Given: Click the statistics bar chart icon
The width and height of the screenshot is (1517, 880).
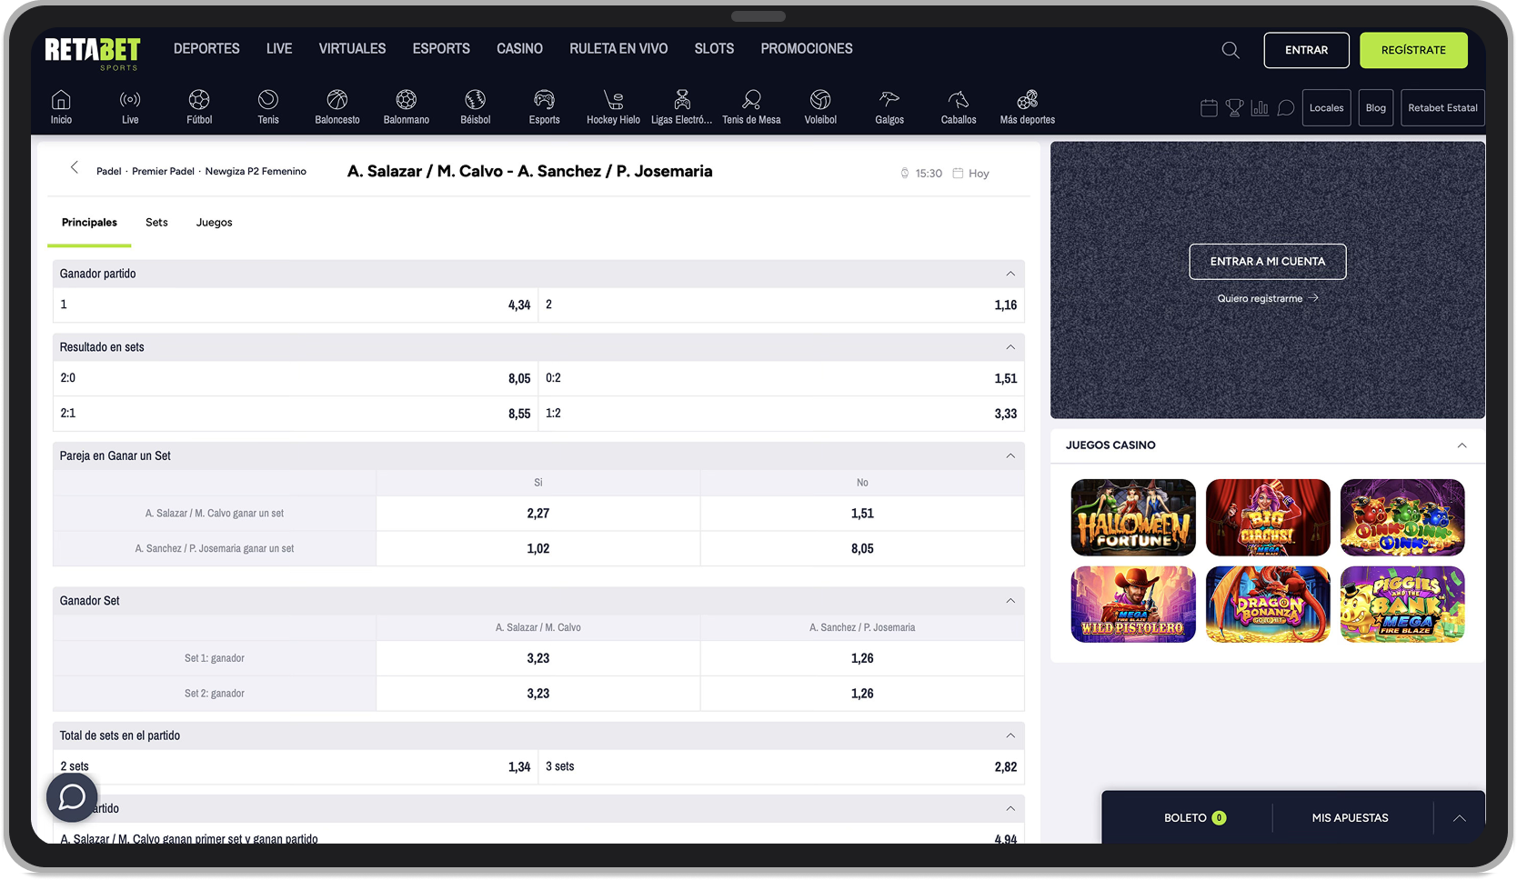Looking at the screenshot, I should coord(1260,108).
